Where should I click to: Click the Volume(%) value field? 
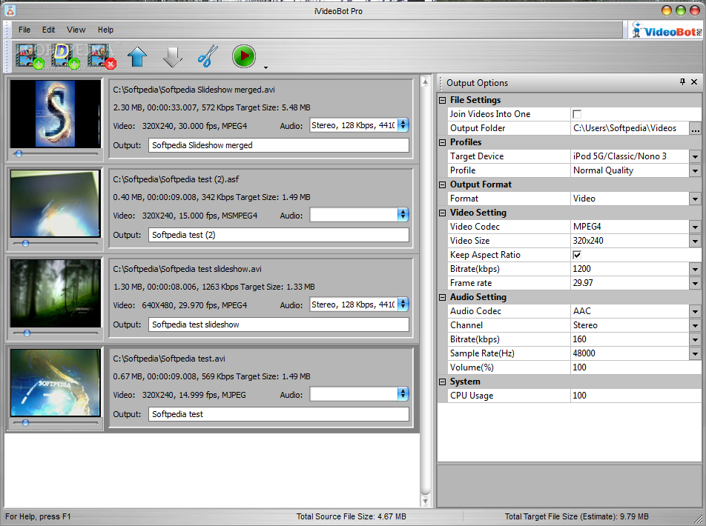tap(636, 367)
